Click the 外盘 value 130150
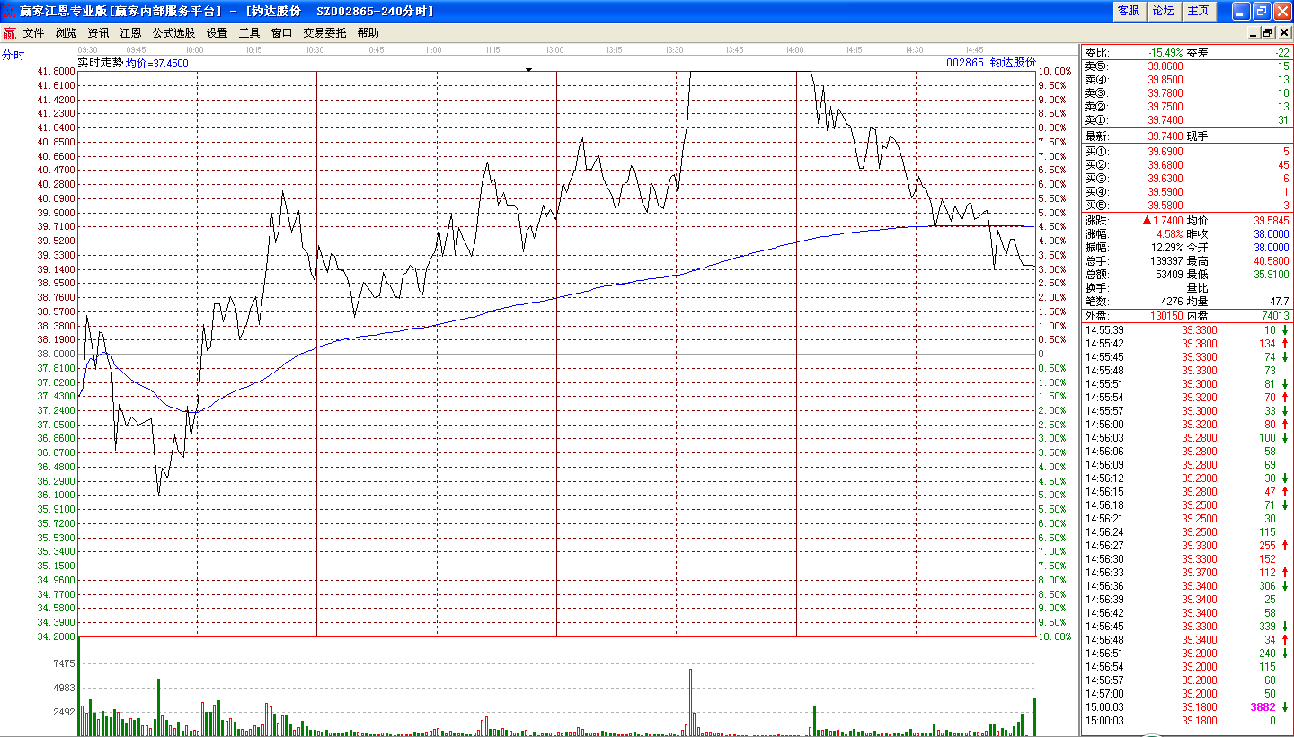1294x737 pixels. click(x=1165, y=316)
